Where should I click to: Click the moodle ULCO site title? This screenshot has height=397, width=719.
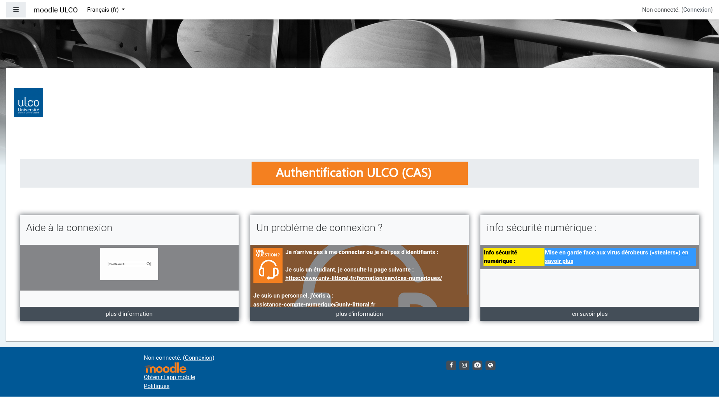tap(56, 10)
